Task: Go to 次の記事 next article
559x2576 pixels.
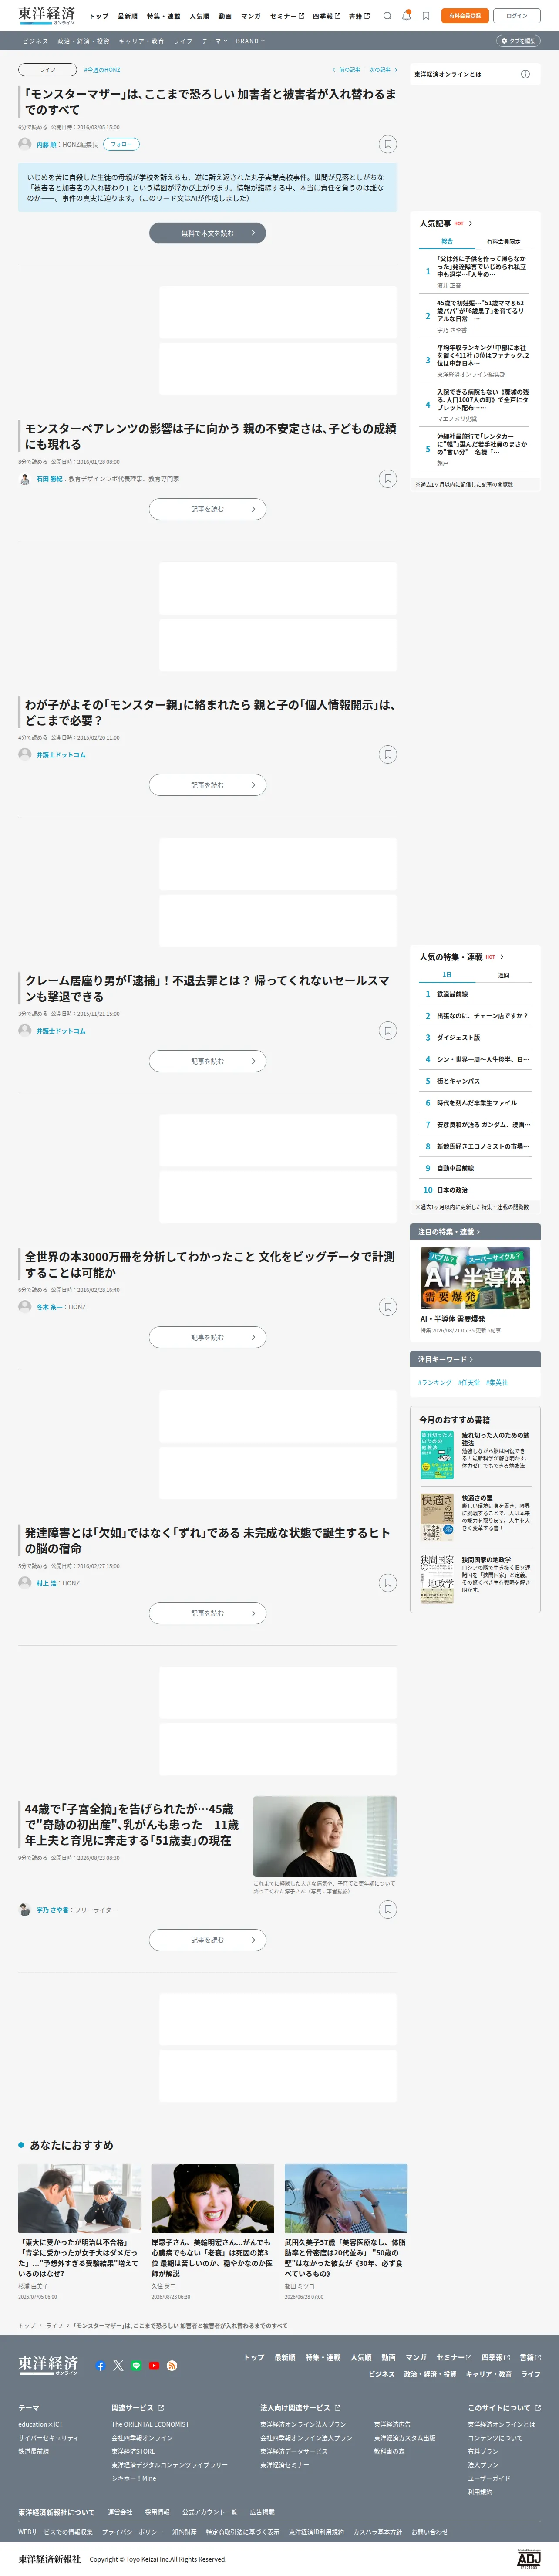Action: point(383,70)
